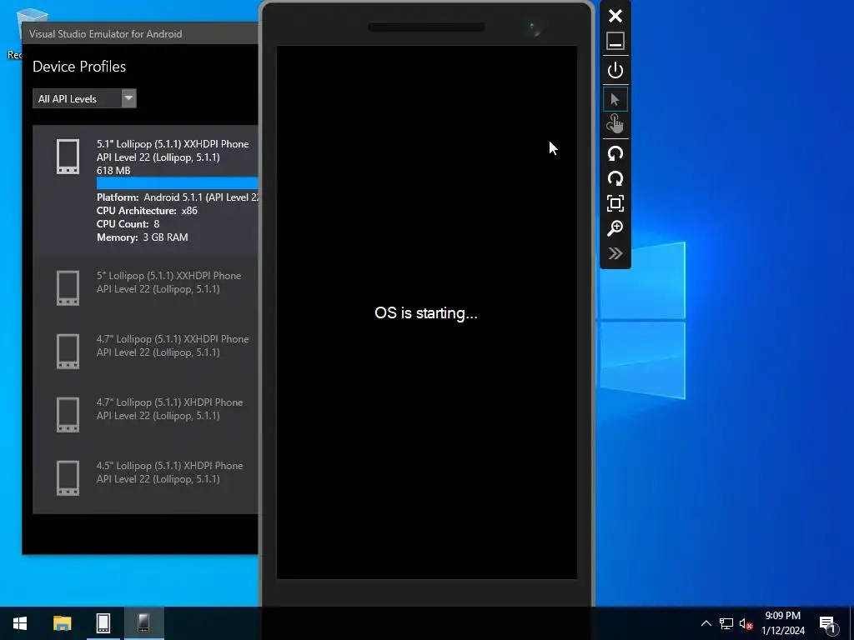Rotate the emulator right
854x640 pixels.
point(615,178)
